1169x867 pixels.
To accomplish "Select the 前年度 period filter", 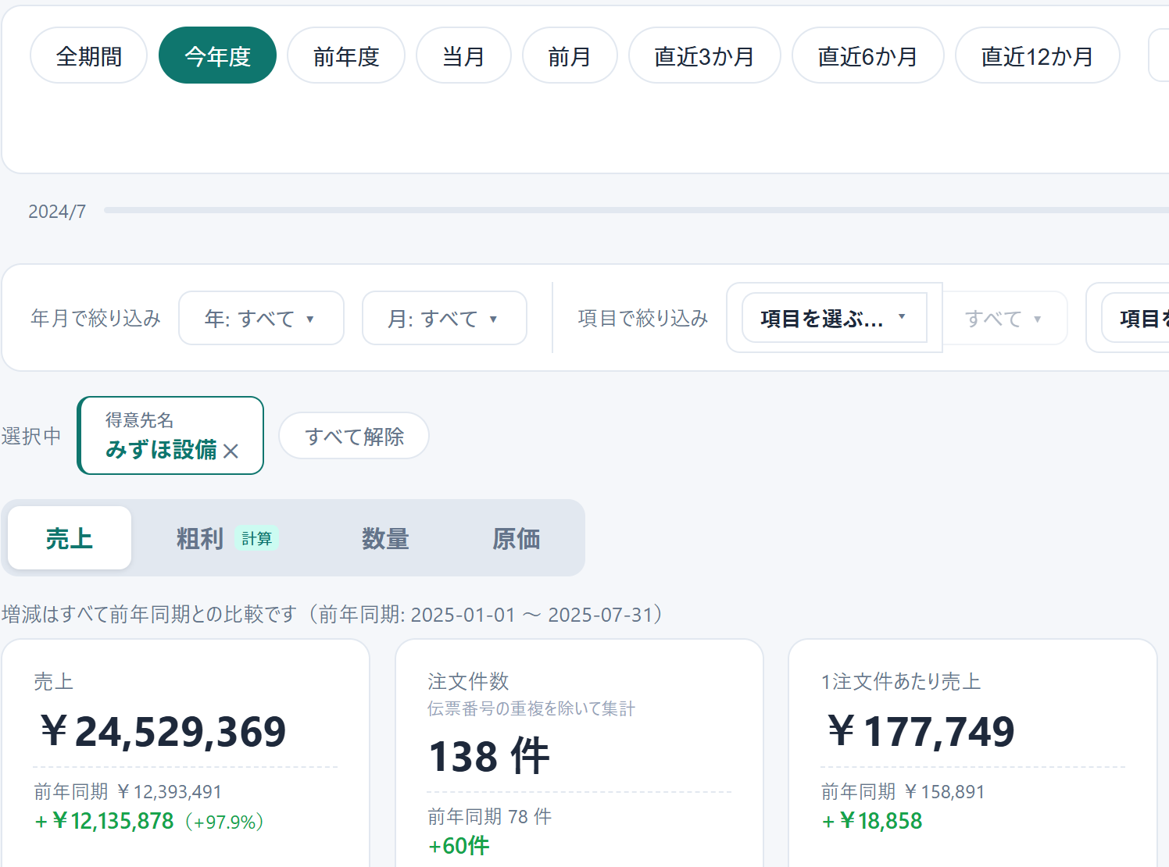I will [x=346, y=55].
